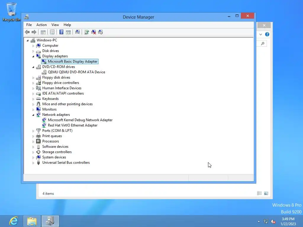Open the Help menu

(67, 25)
